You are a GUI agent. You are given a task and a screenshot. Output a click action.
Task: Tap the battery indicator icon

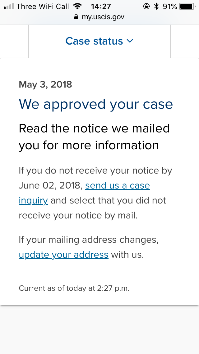tap(187, 7)
